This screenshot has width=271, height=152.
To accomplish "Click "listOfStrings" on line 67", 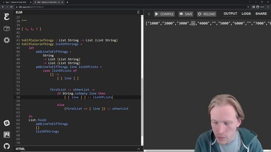I will [47, 131].
